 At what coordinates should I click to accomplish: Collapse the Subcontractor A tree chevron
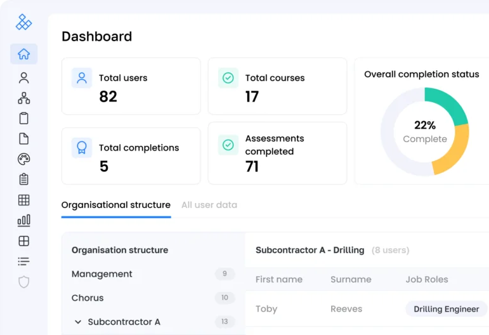coord(78,322)
